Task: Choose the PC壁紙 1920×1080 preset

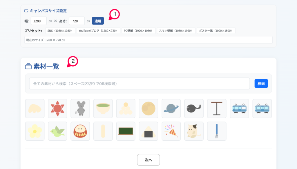Action: (138, 31)
